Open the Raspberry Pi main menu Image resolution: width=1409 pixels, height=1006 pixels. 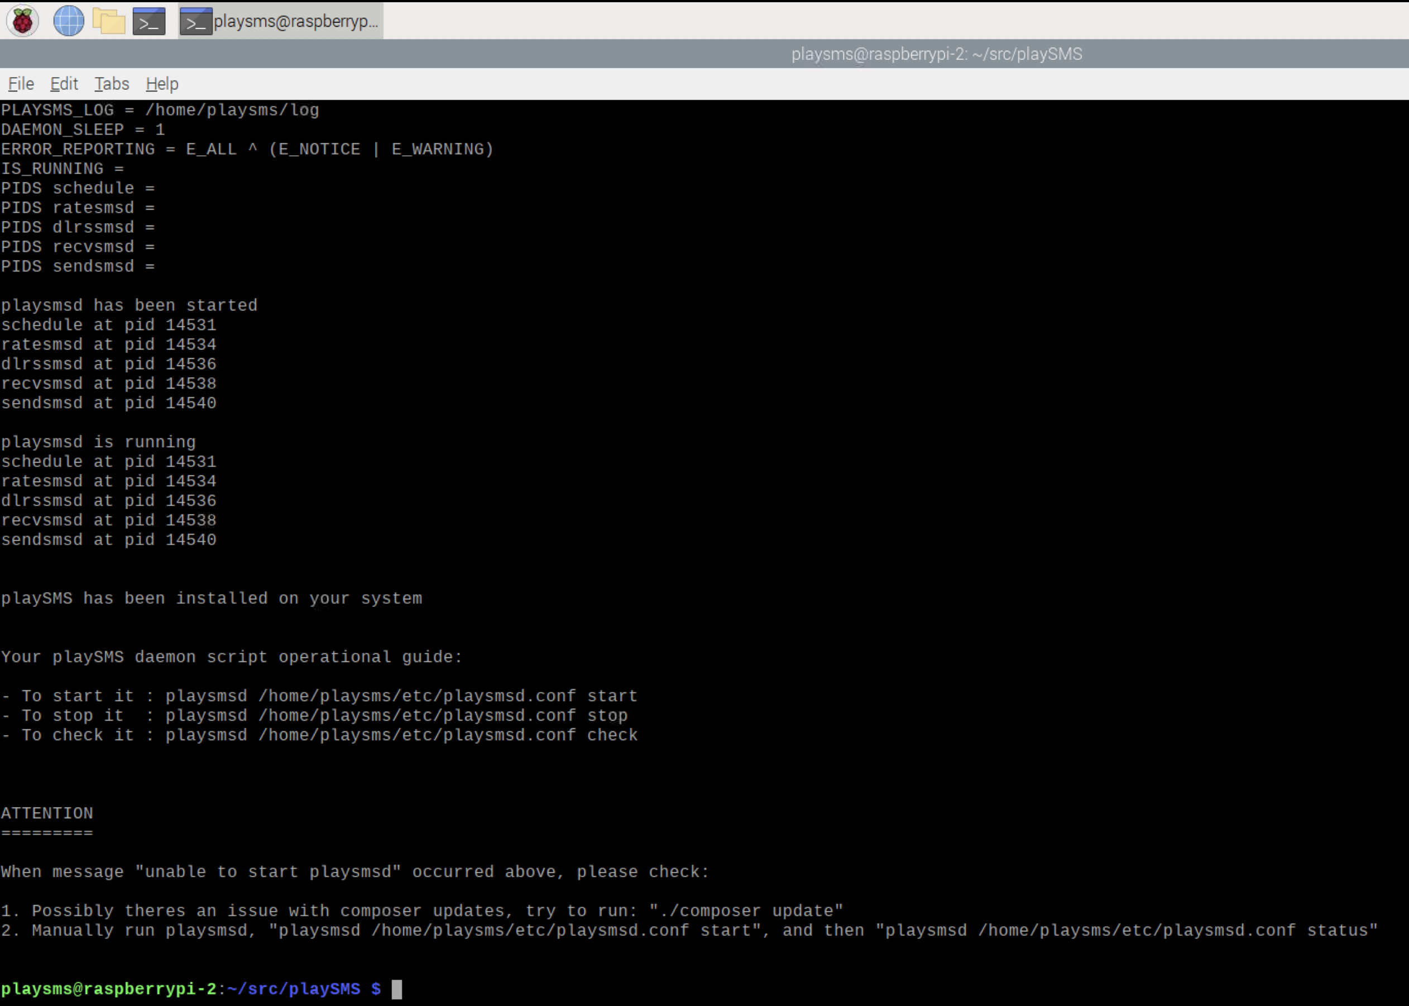23,21
